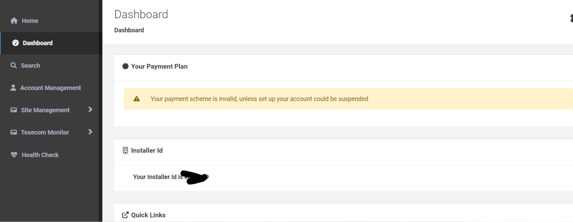Image resolution: width=573 pixels, height=222 pixels.
Task: Click the Health Check heart icon
Action: click(x=14, y=155)
